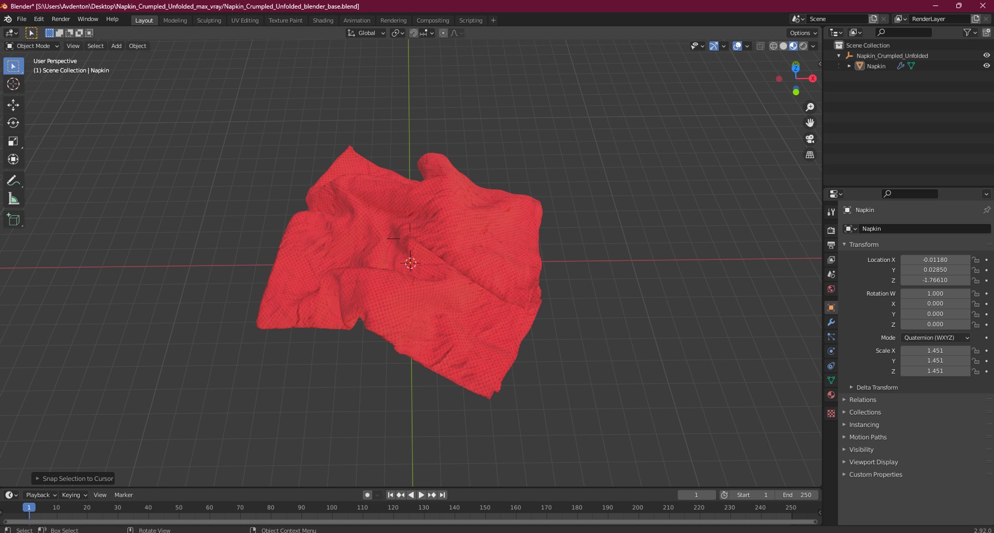
Task: Click the End frame 250 field
Action: click(x=797, y=495)
